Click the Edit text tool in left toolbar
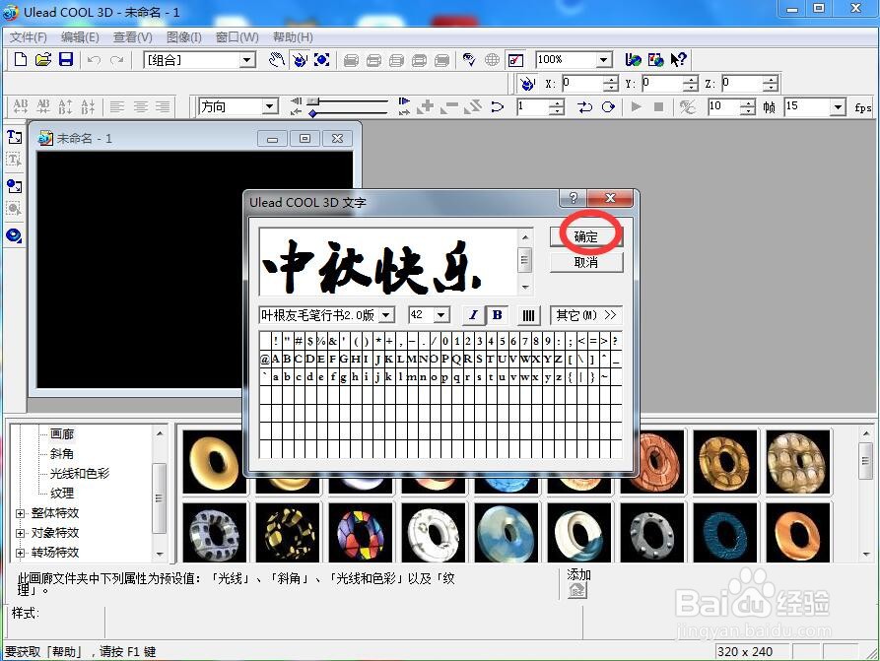This screenshot has height=661, width=880. 14,160
